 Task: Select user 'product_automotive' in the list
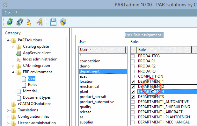pos(103,102)
